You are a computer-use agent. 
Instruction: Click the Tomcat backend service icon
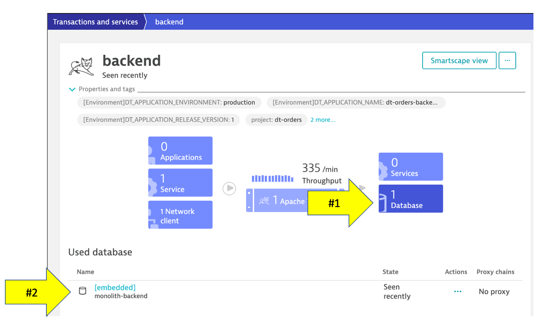[81, 66]
